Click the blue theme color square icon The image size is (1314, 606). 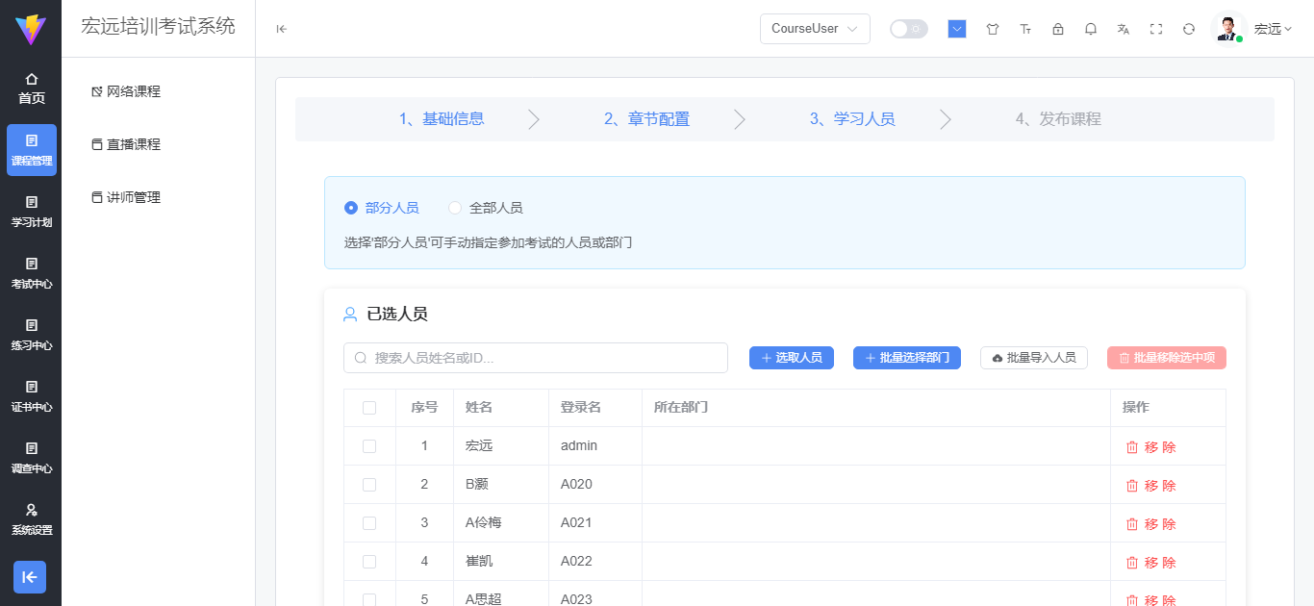tap(956, 29)
